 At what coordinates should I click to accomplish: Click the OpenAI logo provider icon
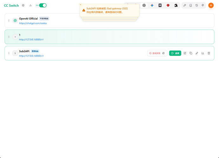point(15,21)
